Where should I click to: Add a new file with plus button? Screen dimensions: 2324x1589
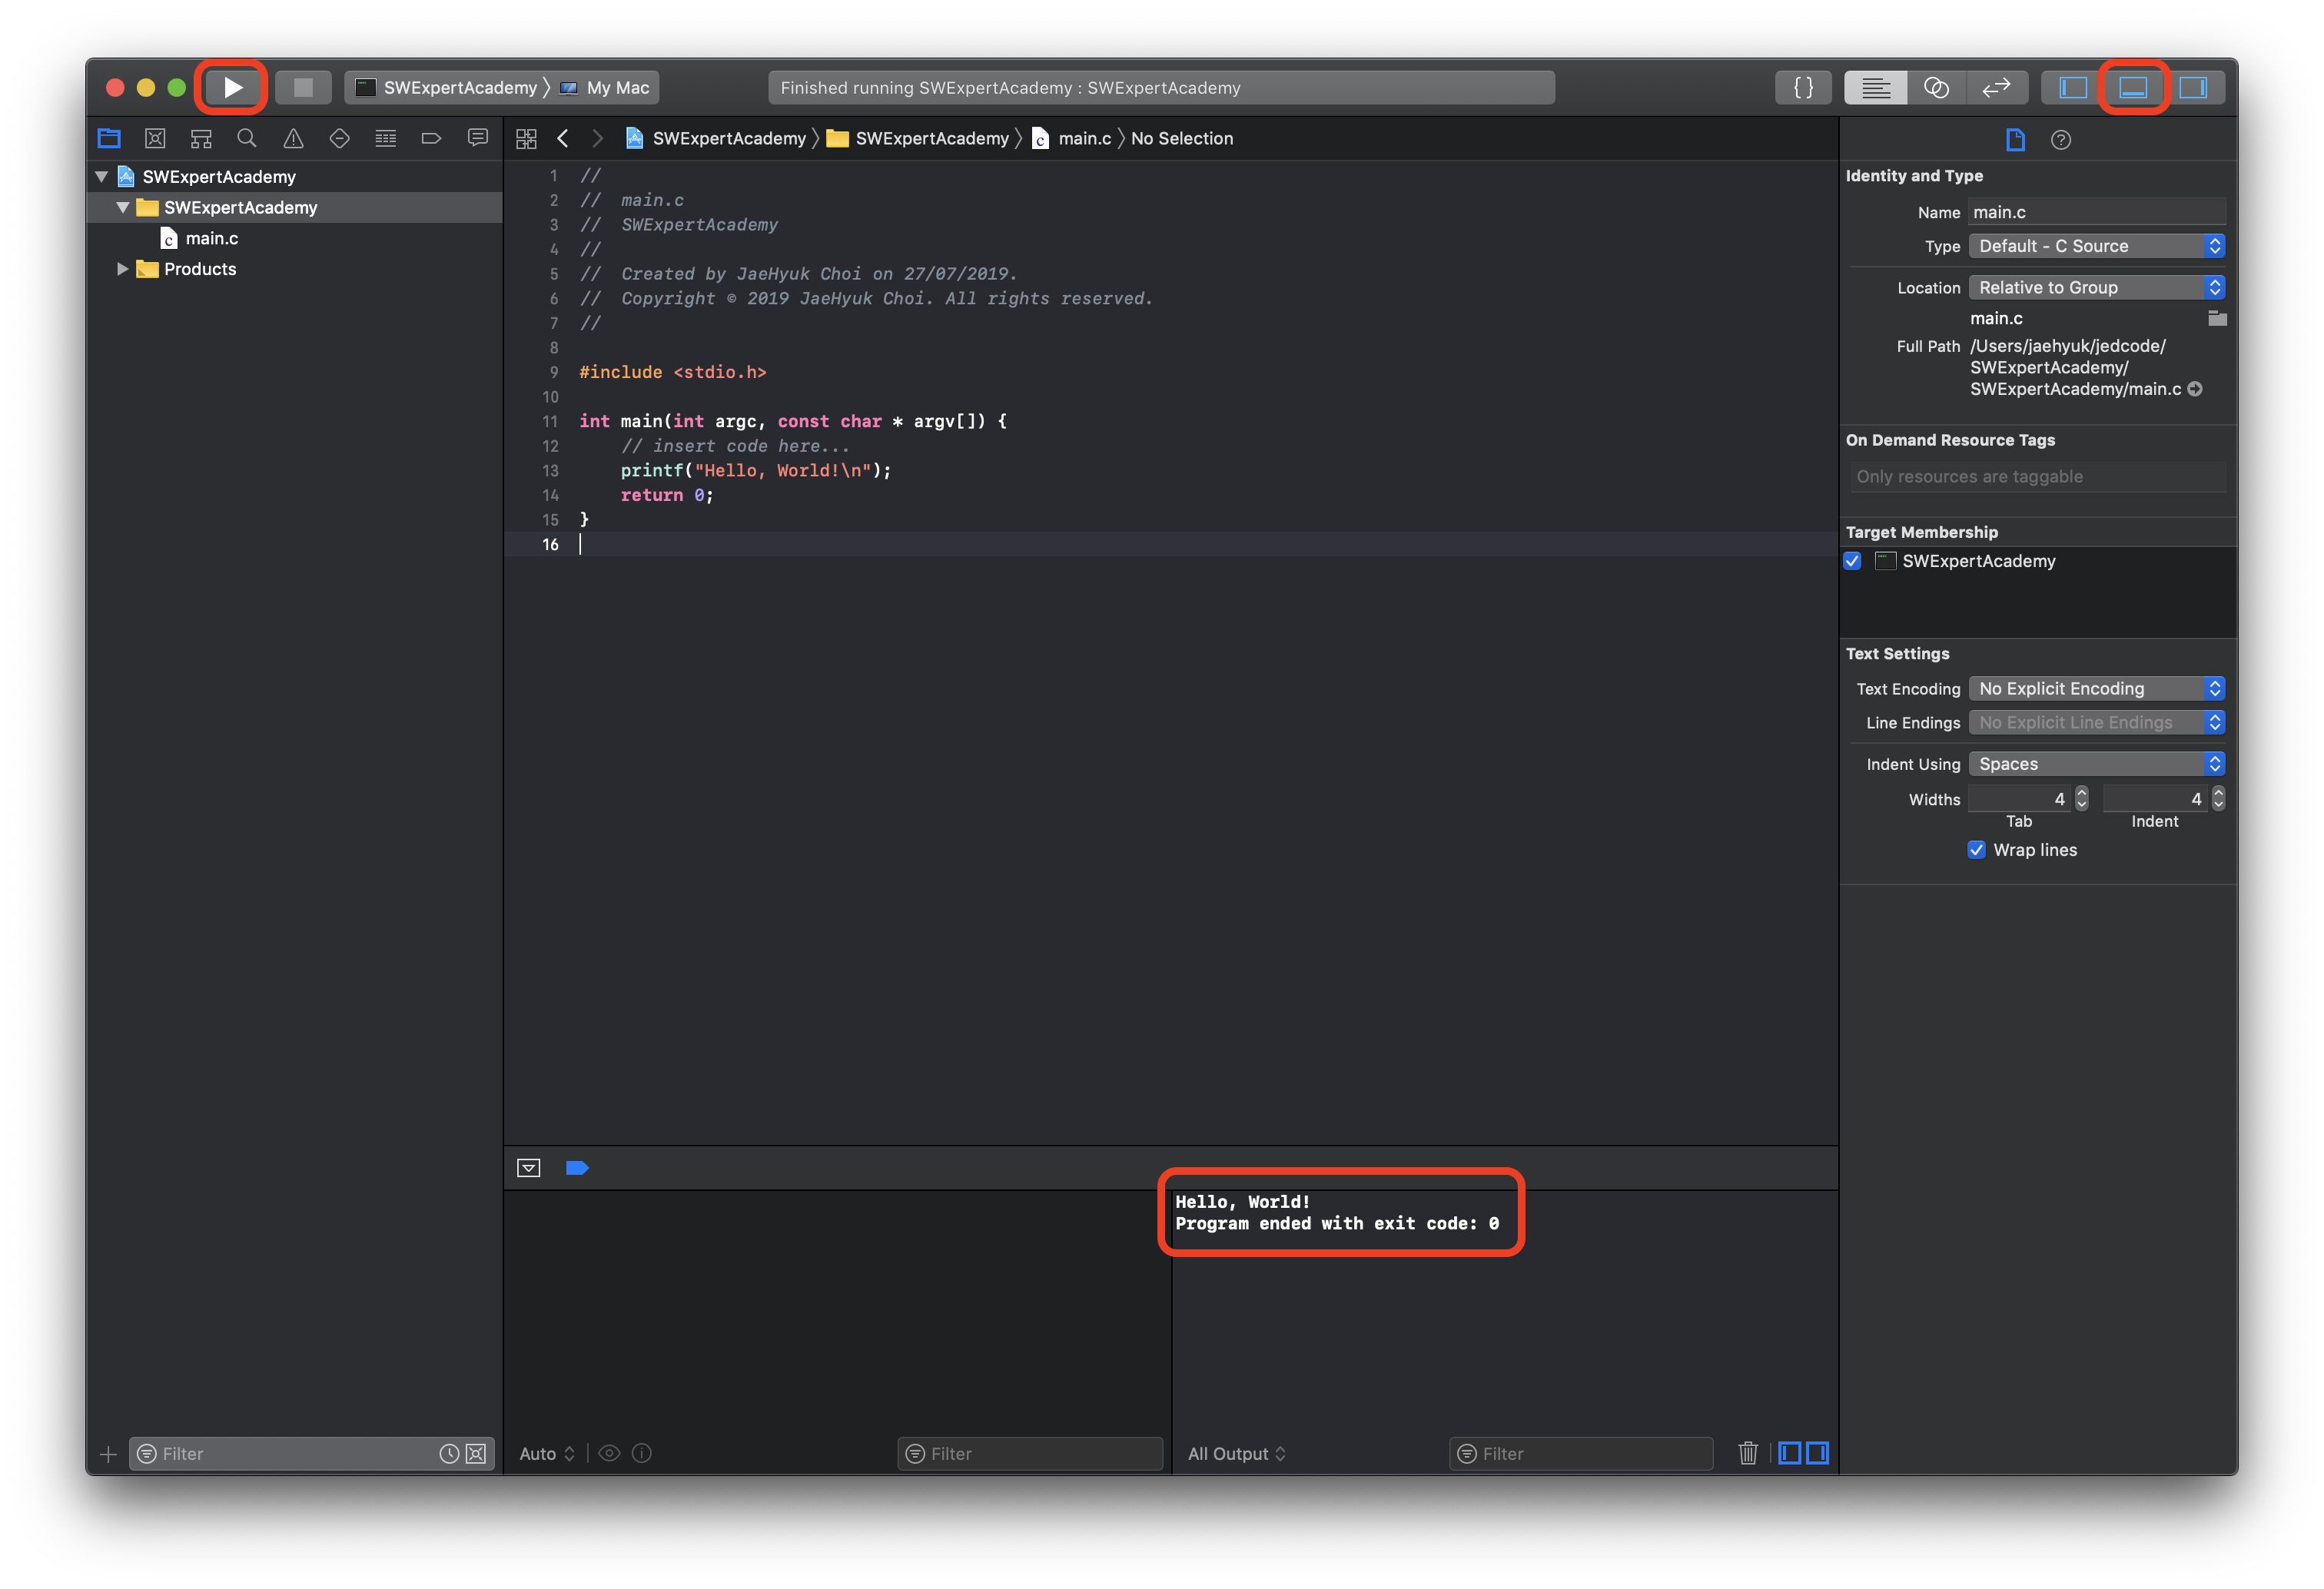pos(109,1455)
